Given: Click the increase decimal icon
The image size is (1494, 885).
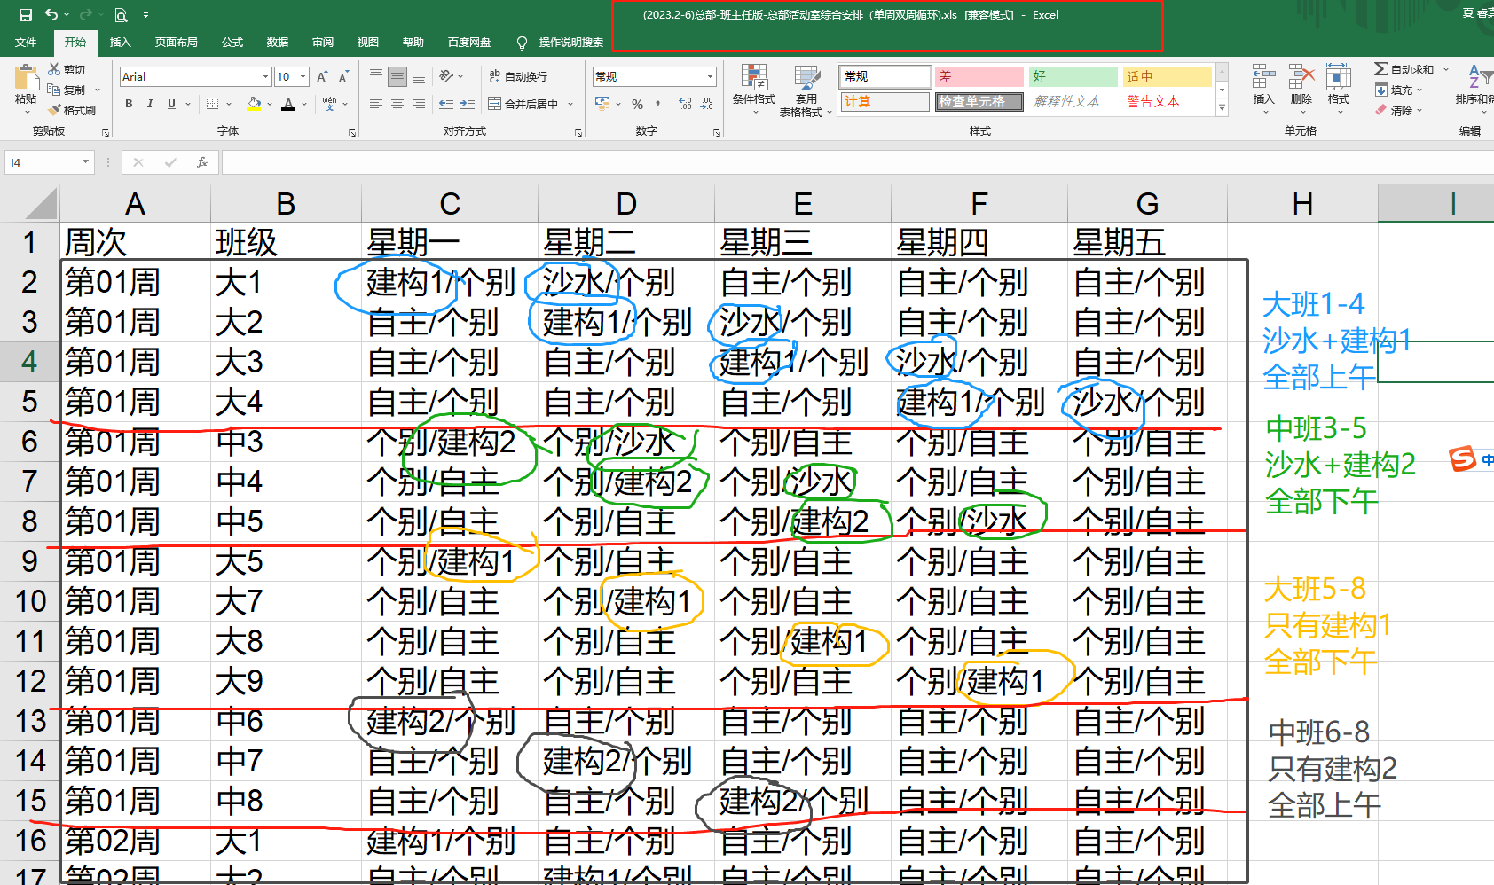Looking at the screenshot, I should pyautogui.click(x=685, y=104).
